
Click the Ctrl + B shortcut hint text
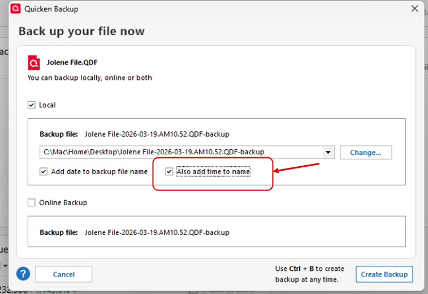pos(309,274)
